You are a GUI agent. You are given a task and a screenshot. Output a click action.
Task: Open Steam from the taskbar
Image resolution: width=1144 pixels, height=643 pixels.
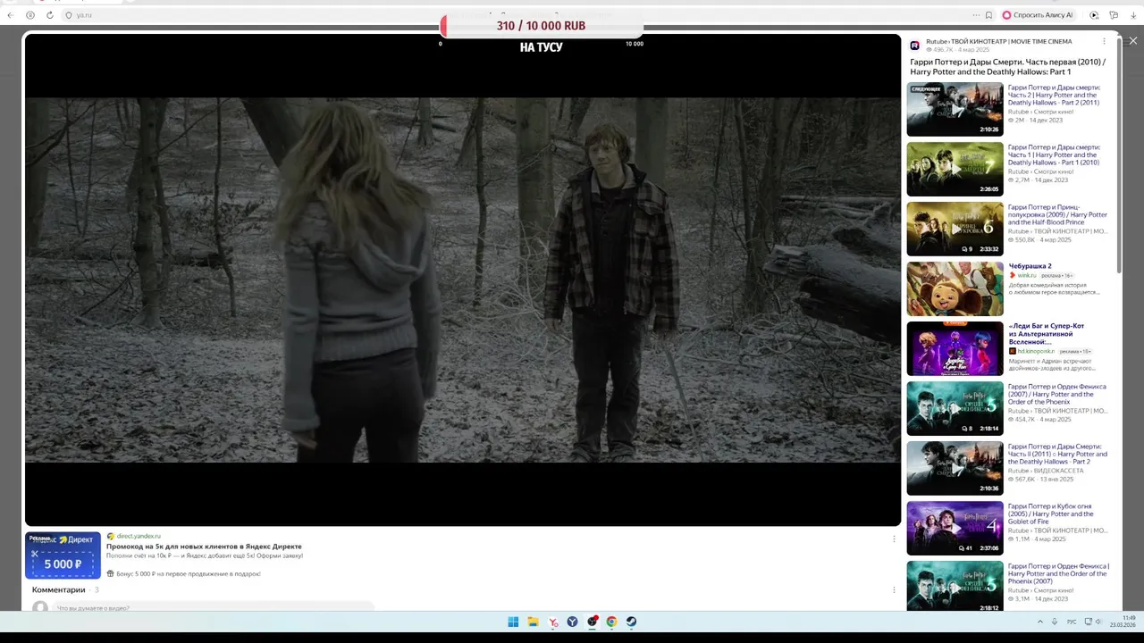point(631,622)
